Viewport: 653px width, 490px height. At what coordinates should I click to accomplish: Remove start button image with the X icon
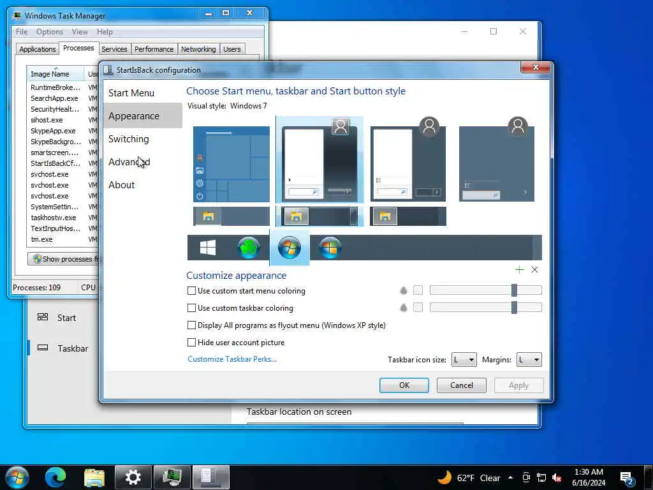click(535, 270)
